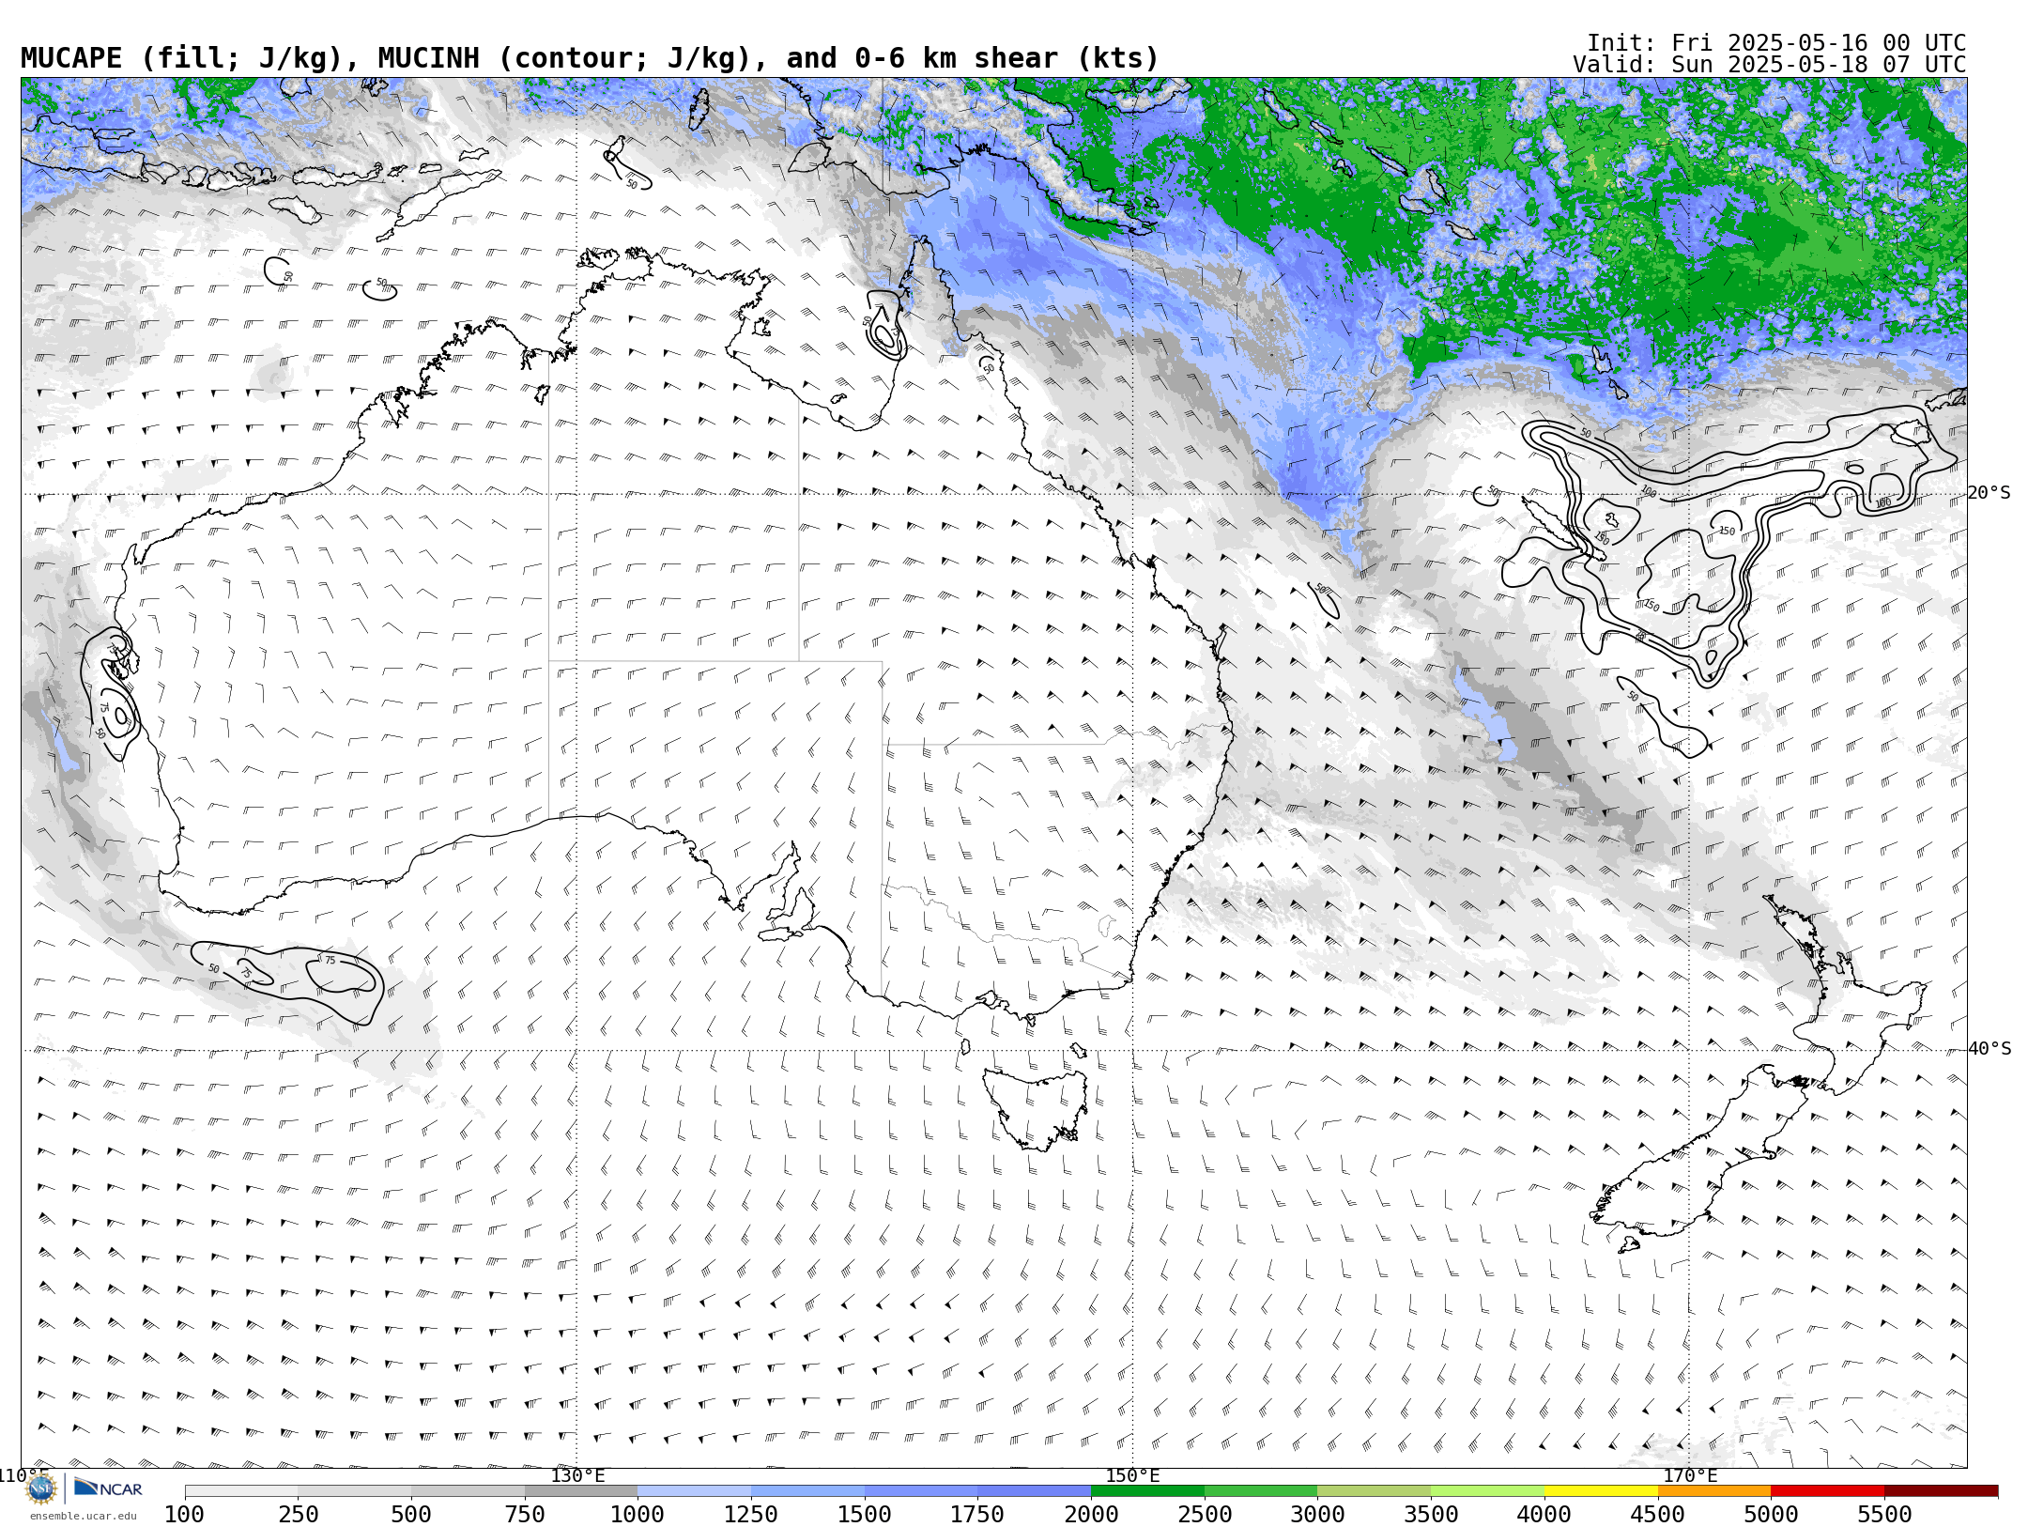
Task: Click the Init: Fri 2025-05-16 00 UTC text
Action: [x=1776, y=43]
